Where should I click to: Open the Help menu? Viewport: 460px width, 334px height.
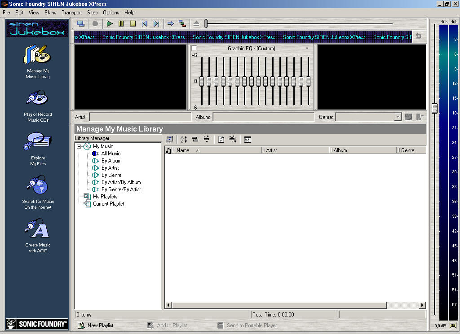pyautogui.click(x=129, y=13)
